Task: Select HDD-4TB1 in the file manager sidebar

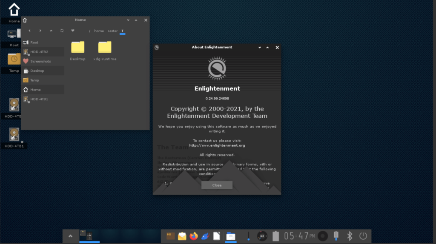Action: [43, 99]
